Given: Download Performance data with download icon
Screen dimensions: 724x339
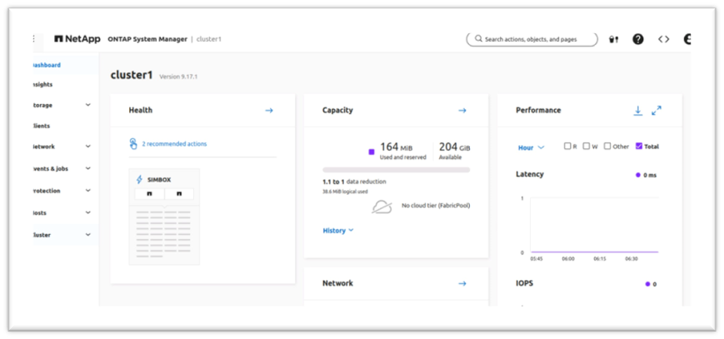Looking at the screenshot, I should point(637,111).
